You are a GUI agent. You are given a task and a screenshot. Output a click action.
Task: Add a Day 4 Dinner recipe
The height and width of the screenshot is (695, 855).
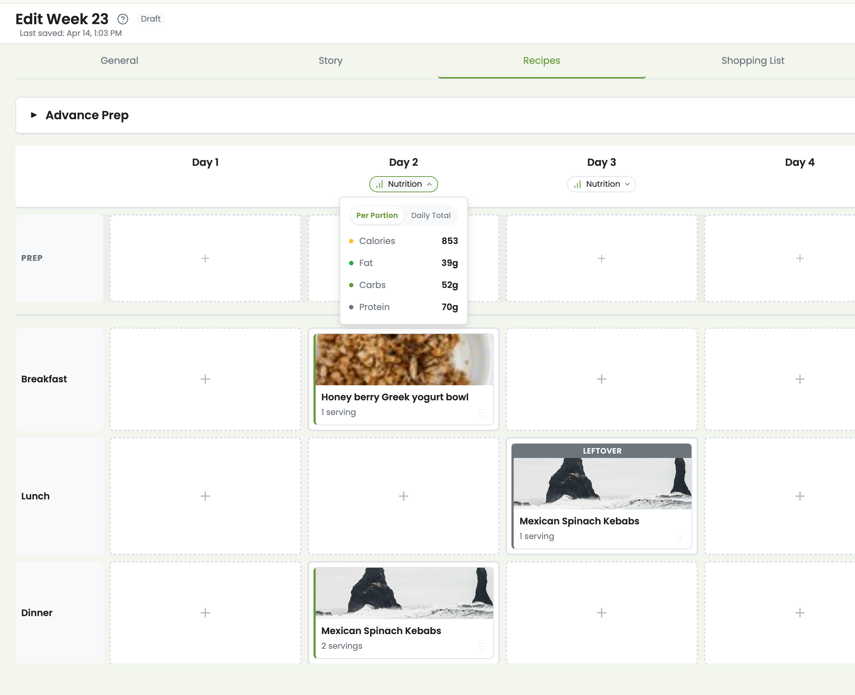coord(799,612)
